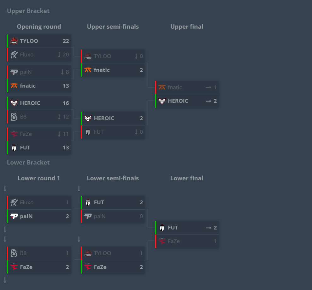This screenshot has height=290, width=312.
Task: Click HEROIC's score of 16 in the Opening round
Action: pyautogui.click(x=66, y=103)
